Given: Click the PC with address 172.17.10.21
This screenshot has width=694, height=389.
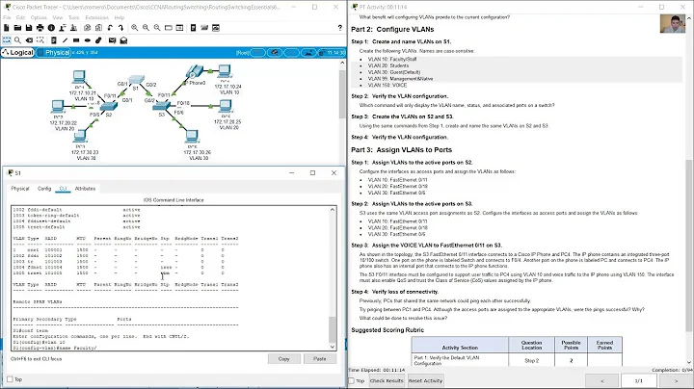Looking at the screenshot, I should (x=79, y=77).
